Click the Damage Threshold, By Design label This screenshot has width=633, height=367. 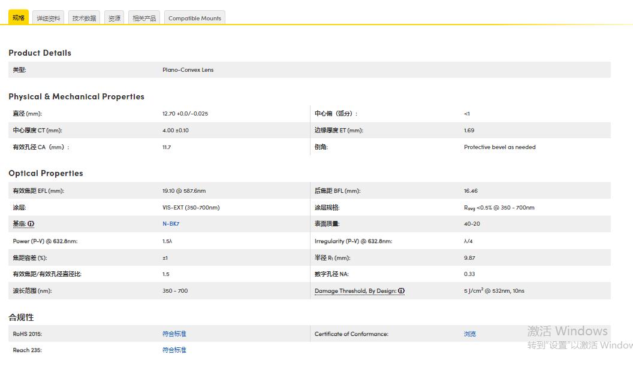355,291
